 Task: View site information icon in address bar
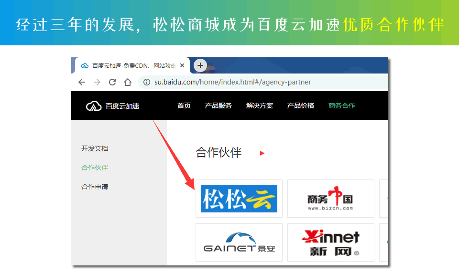click(x=147, y=82)
